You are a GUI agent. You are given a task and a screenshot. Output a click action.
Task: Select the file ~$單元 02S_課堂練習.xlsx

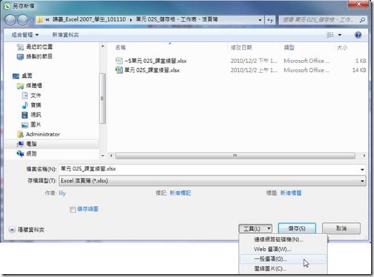pos(156,61)
